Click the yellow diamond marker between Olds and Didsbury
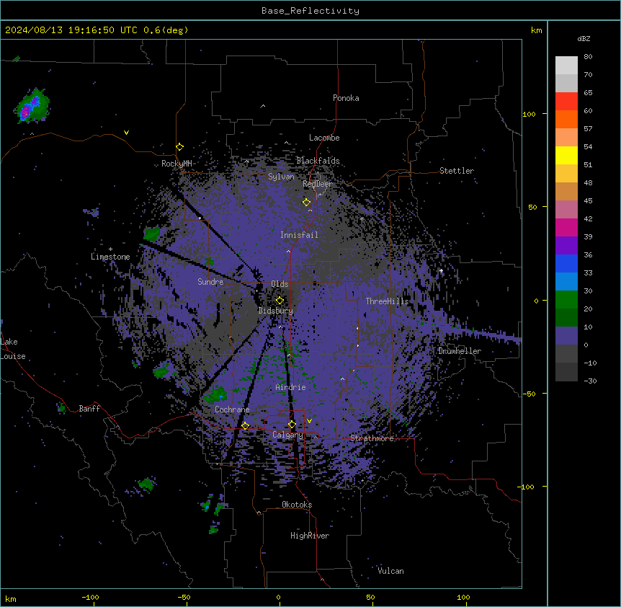621x607 pixels. pyautogui.click(x=280, y=301)
